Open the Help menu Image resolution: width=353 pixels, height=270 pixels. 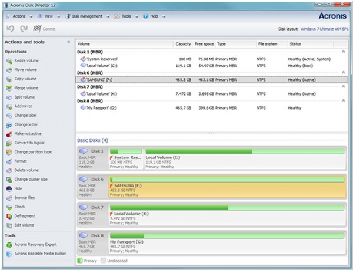154,16
